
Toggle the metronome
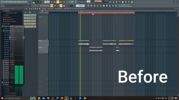(52, 2)
